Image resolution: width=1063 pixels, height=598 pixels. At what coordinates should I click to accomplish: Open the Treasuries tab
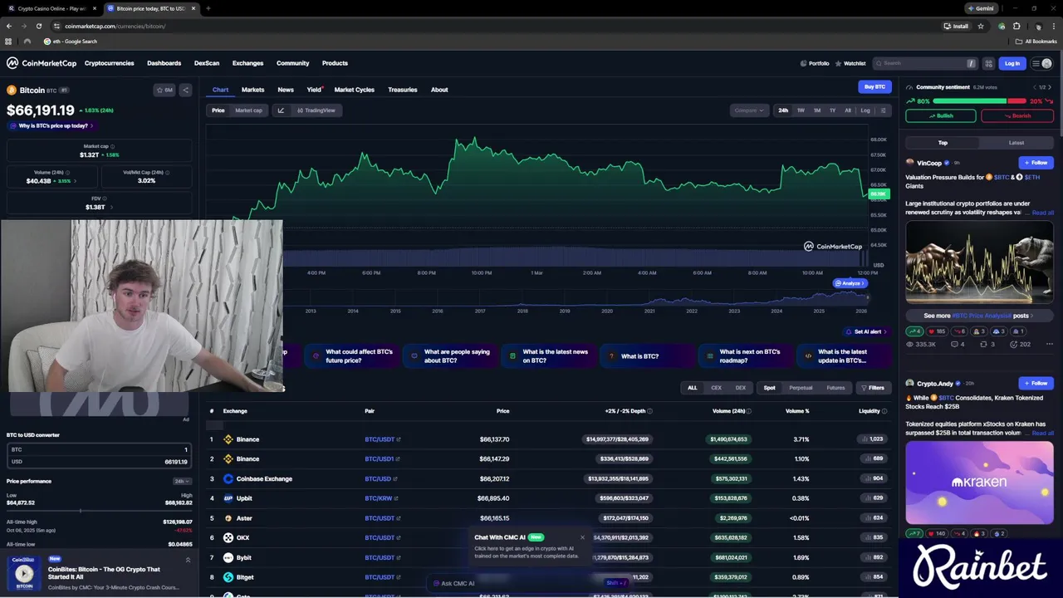click(x=403, y=90)
